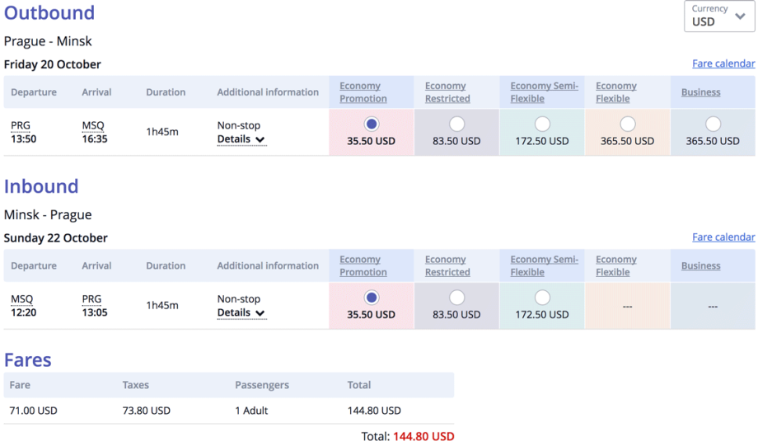Pick inbound Economy Semi-Flexible 172.50 USD fare
The image size is (758, 446).
click(x=542, y=298)
